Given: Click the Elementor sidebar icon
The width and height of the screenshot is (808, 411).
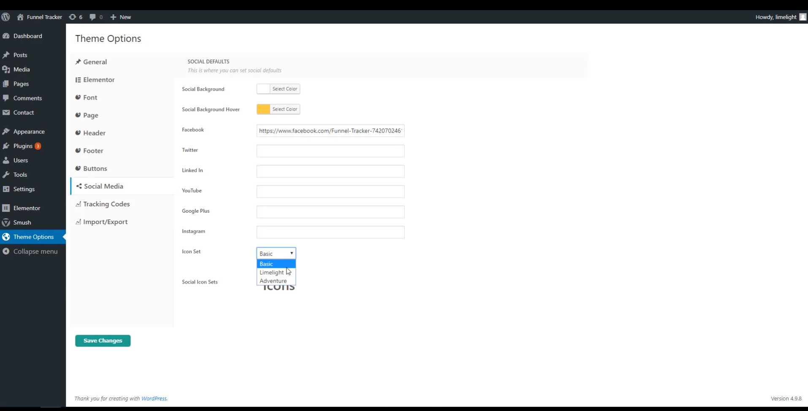Looking at the screenshot, I should coord(6,208).
